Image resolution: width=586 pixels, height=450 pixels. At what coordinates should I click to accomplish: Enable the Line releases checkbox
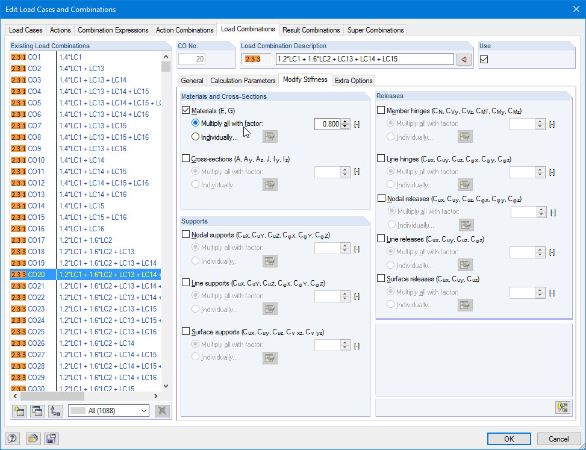click(x=381, y=239)
